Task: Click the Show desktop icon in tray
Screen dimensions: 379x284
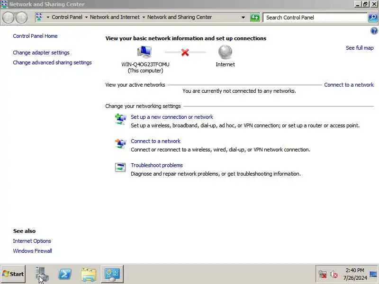Action: coord(374,275)
